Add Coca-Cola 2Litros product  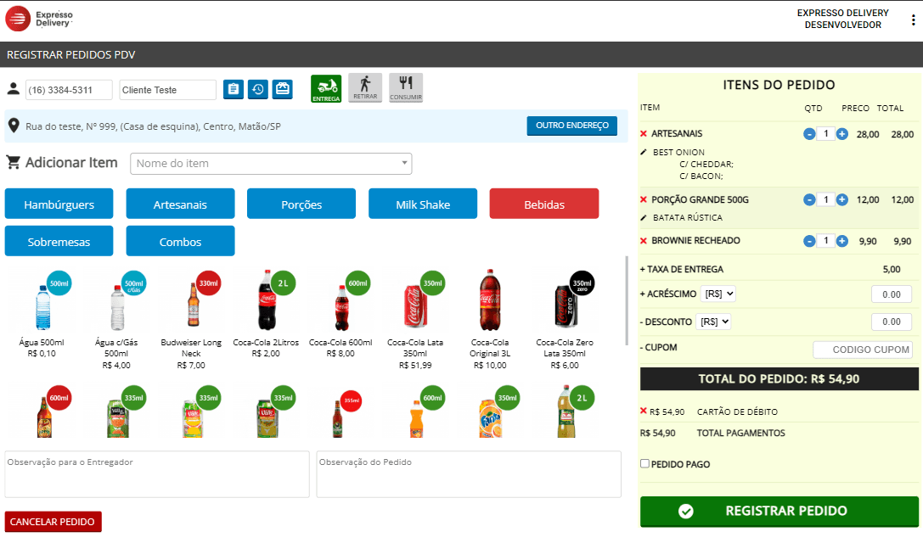(266, 315)
